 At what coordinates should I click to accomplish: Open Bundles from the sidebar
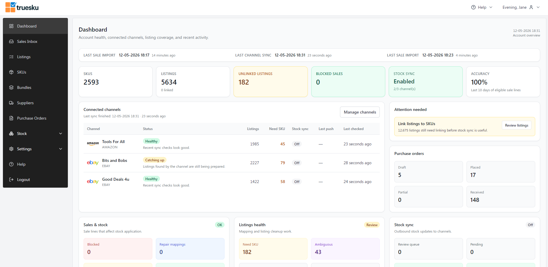pyautogui.click(x=35, y=87)
